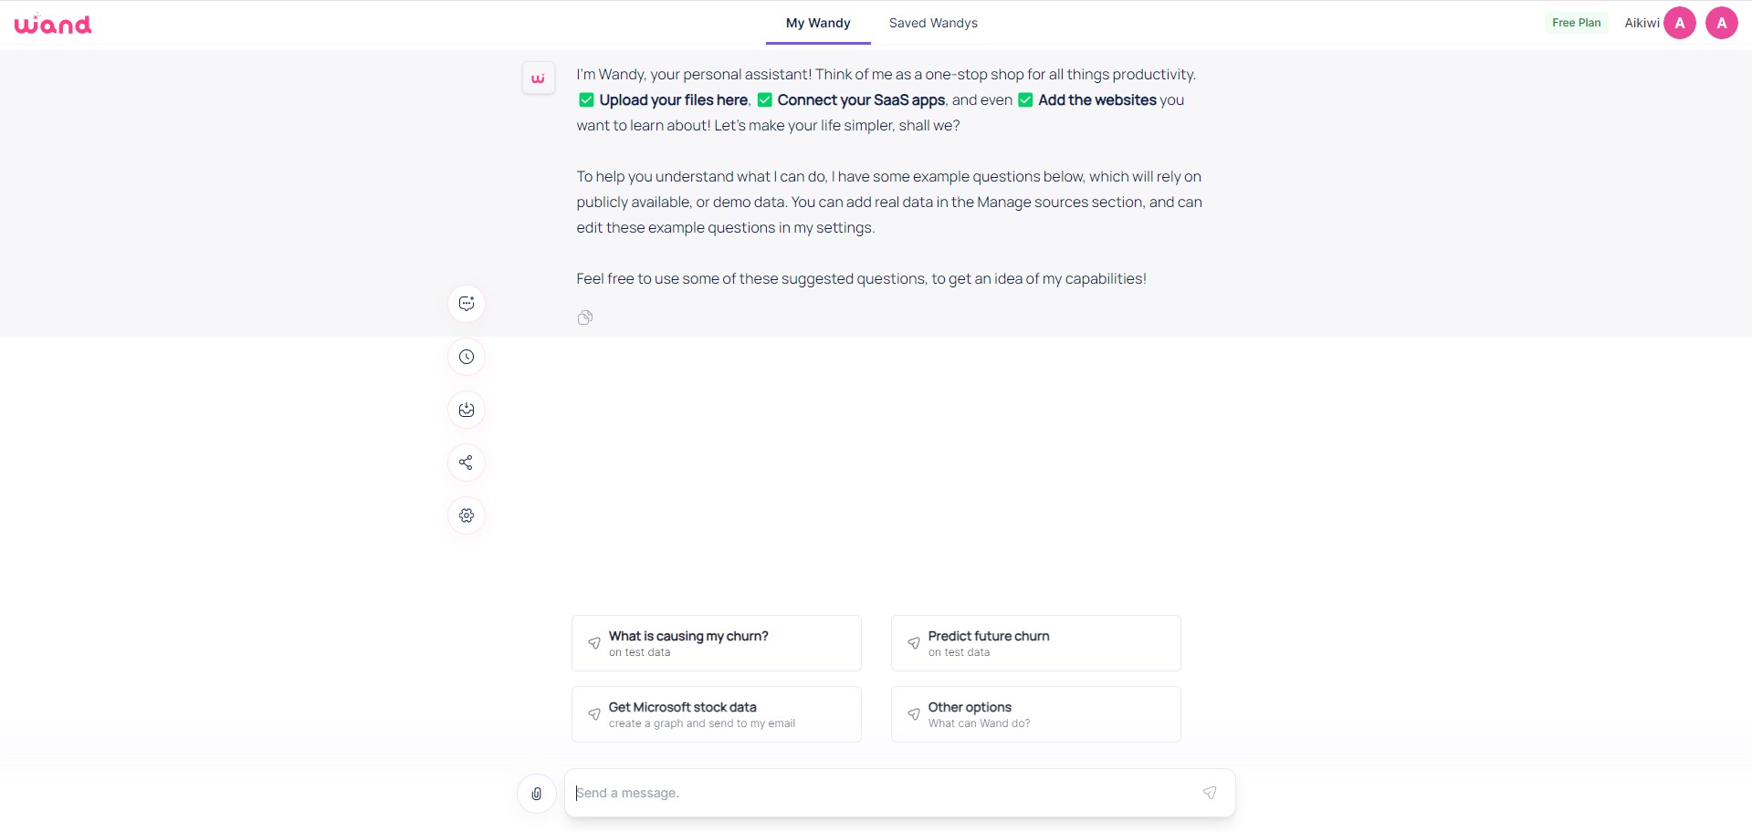The image size is (1752, 832).
Task: Click the new chat icon in sidebar
Action: [x=467, y=304]
